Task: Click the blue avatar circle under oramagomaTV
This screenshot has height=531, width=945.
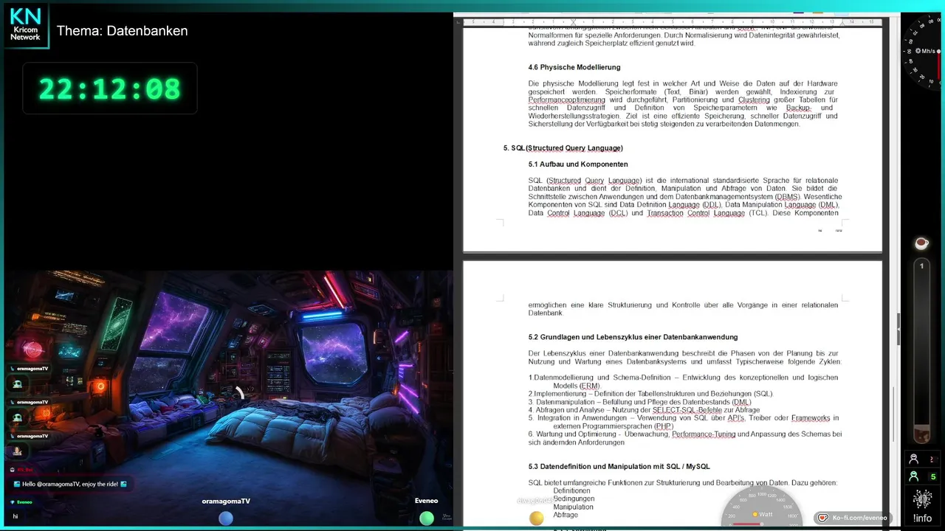Action: coord(226,518)
